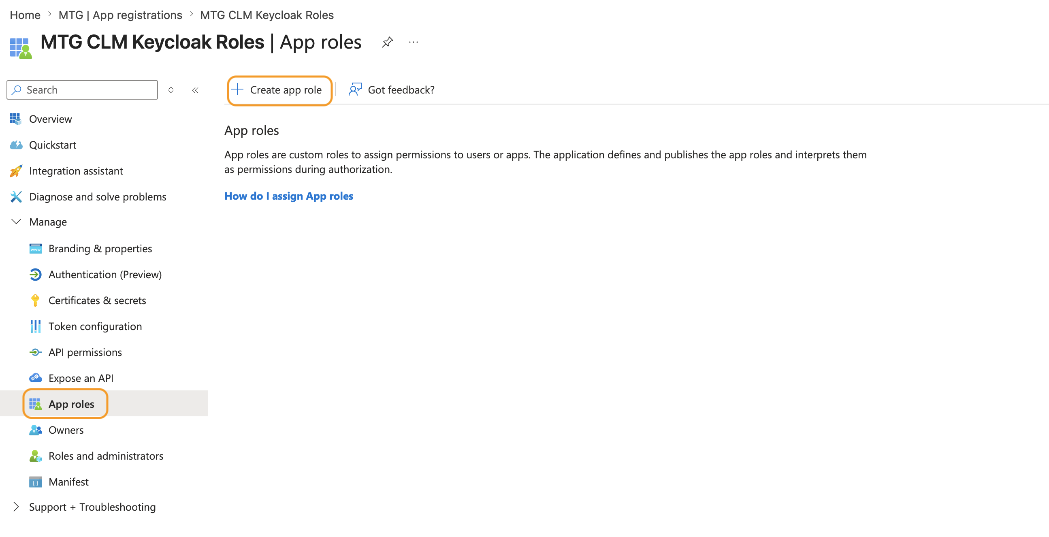The image size is (1049, 537).
Task: Click the Expose an API cloud icon
Action: pyautogui.click(x=35, y=378)
